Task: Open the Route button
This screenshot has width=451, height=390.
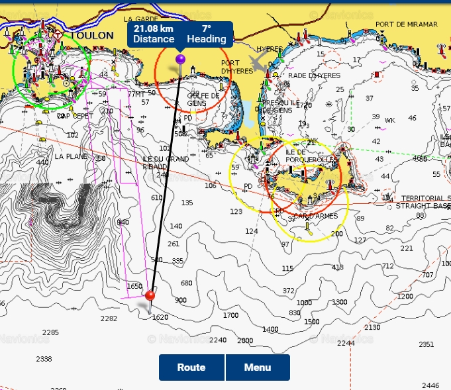Action: [x=191, y=367]
